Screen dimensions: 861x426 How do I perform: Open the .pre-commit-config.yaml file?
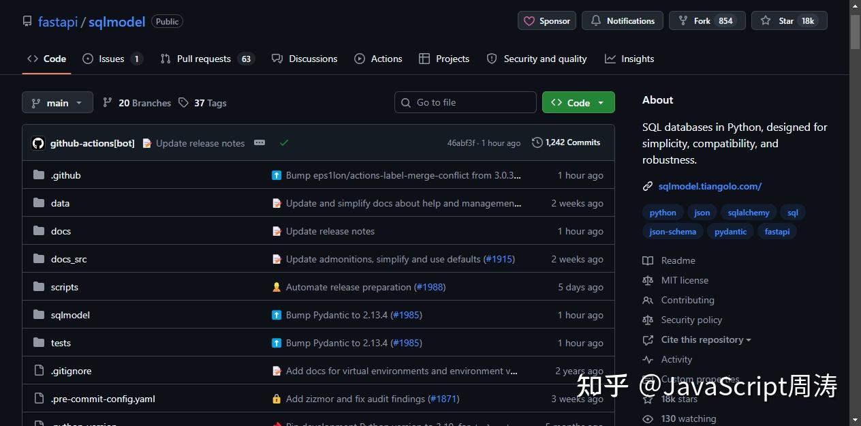coord(103,399)
